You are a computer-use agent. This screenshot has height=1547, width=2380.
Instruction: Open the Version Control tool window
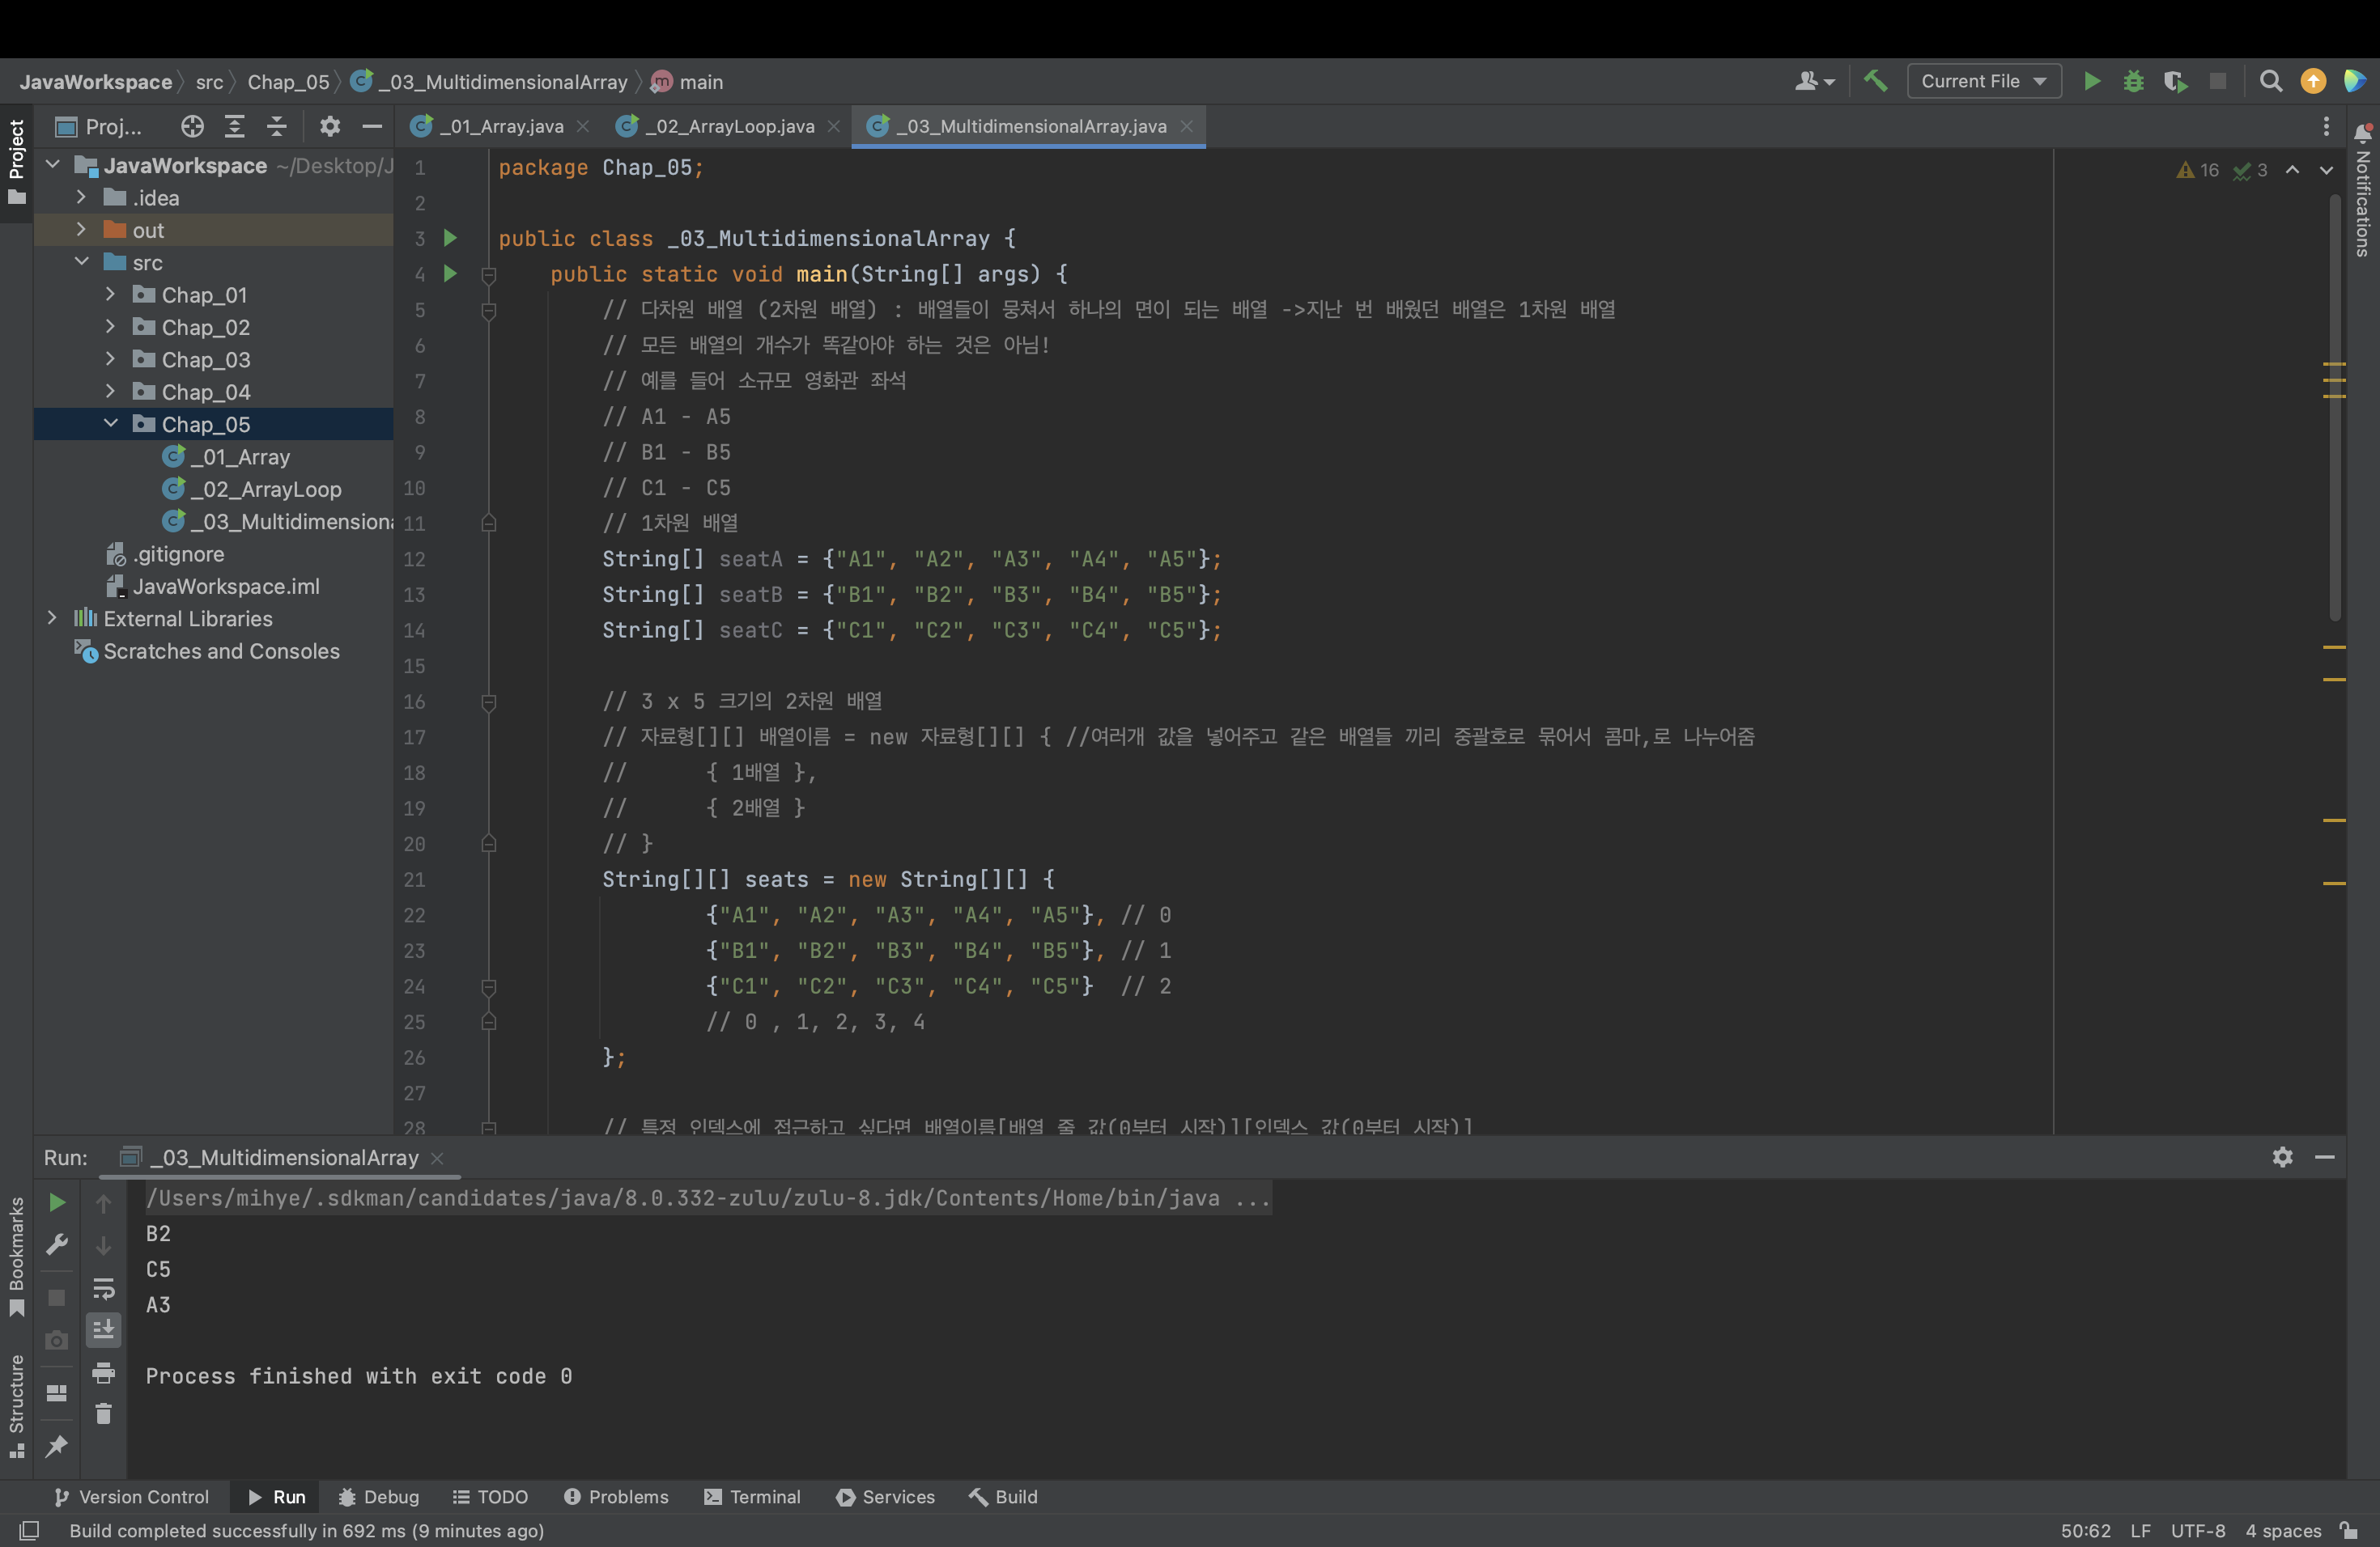pyautogui.click(x=131, y=1496)
